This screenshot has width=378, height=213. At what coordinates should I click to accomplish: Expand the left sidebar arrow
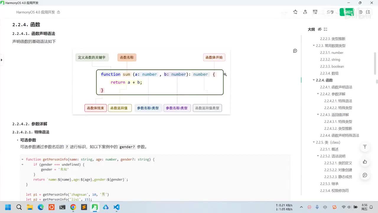[1, 60]
